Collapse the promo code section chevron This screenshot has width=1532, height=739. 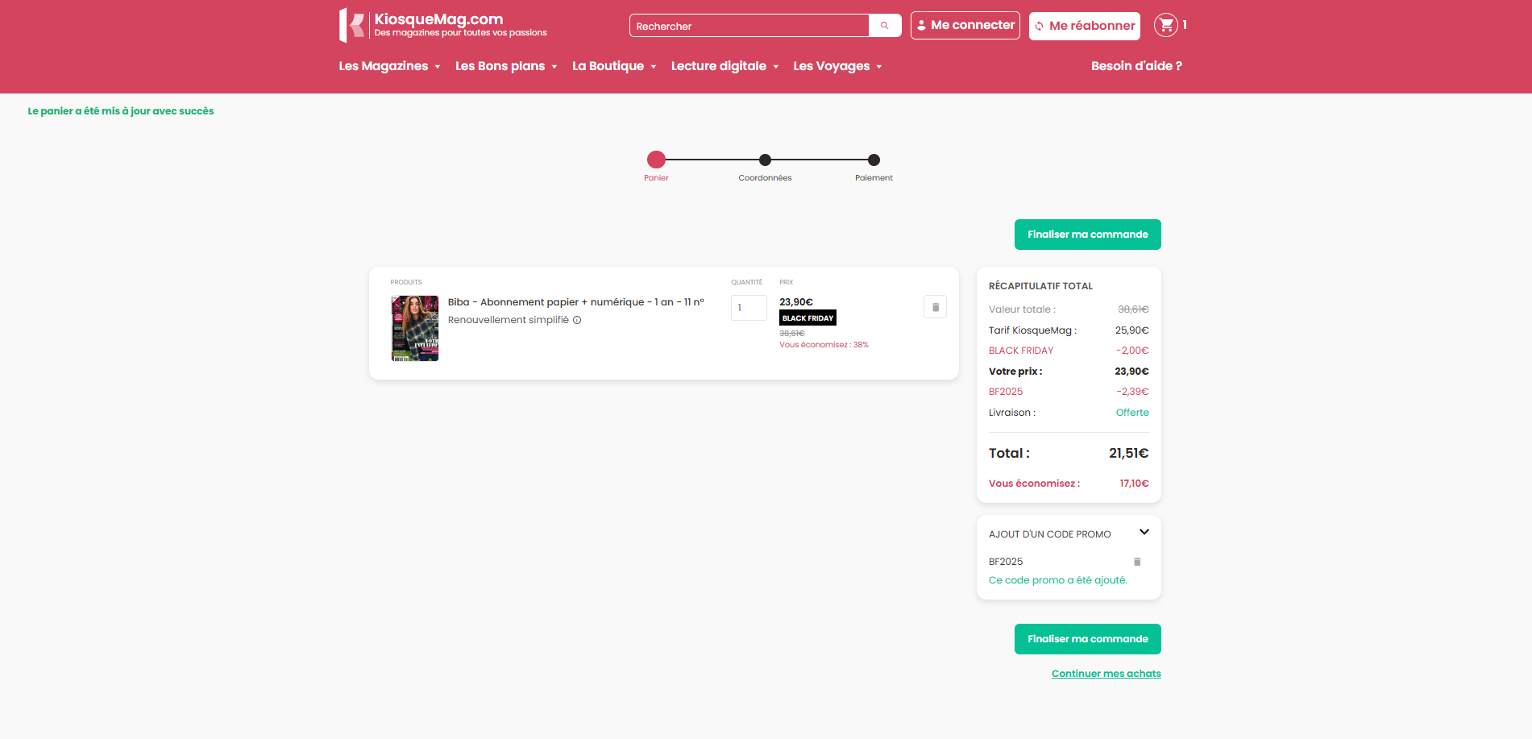coord(1144,532)
